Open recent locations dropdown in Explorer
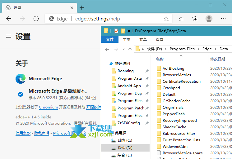232x159 pixels. pyautogui.click(x=123, y=49)
